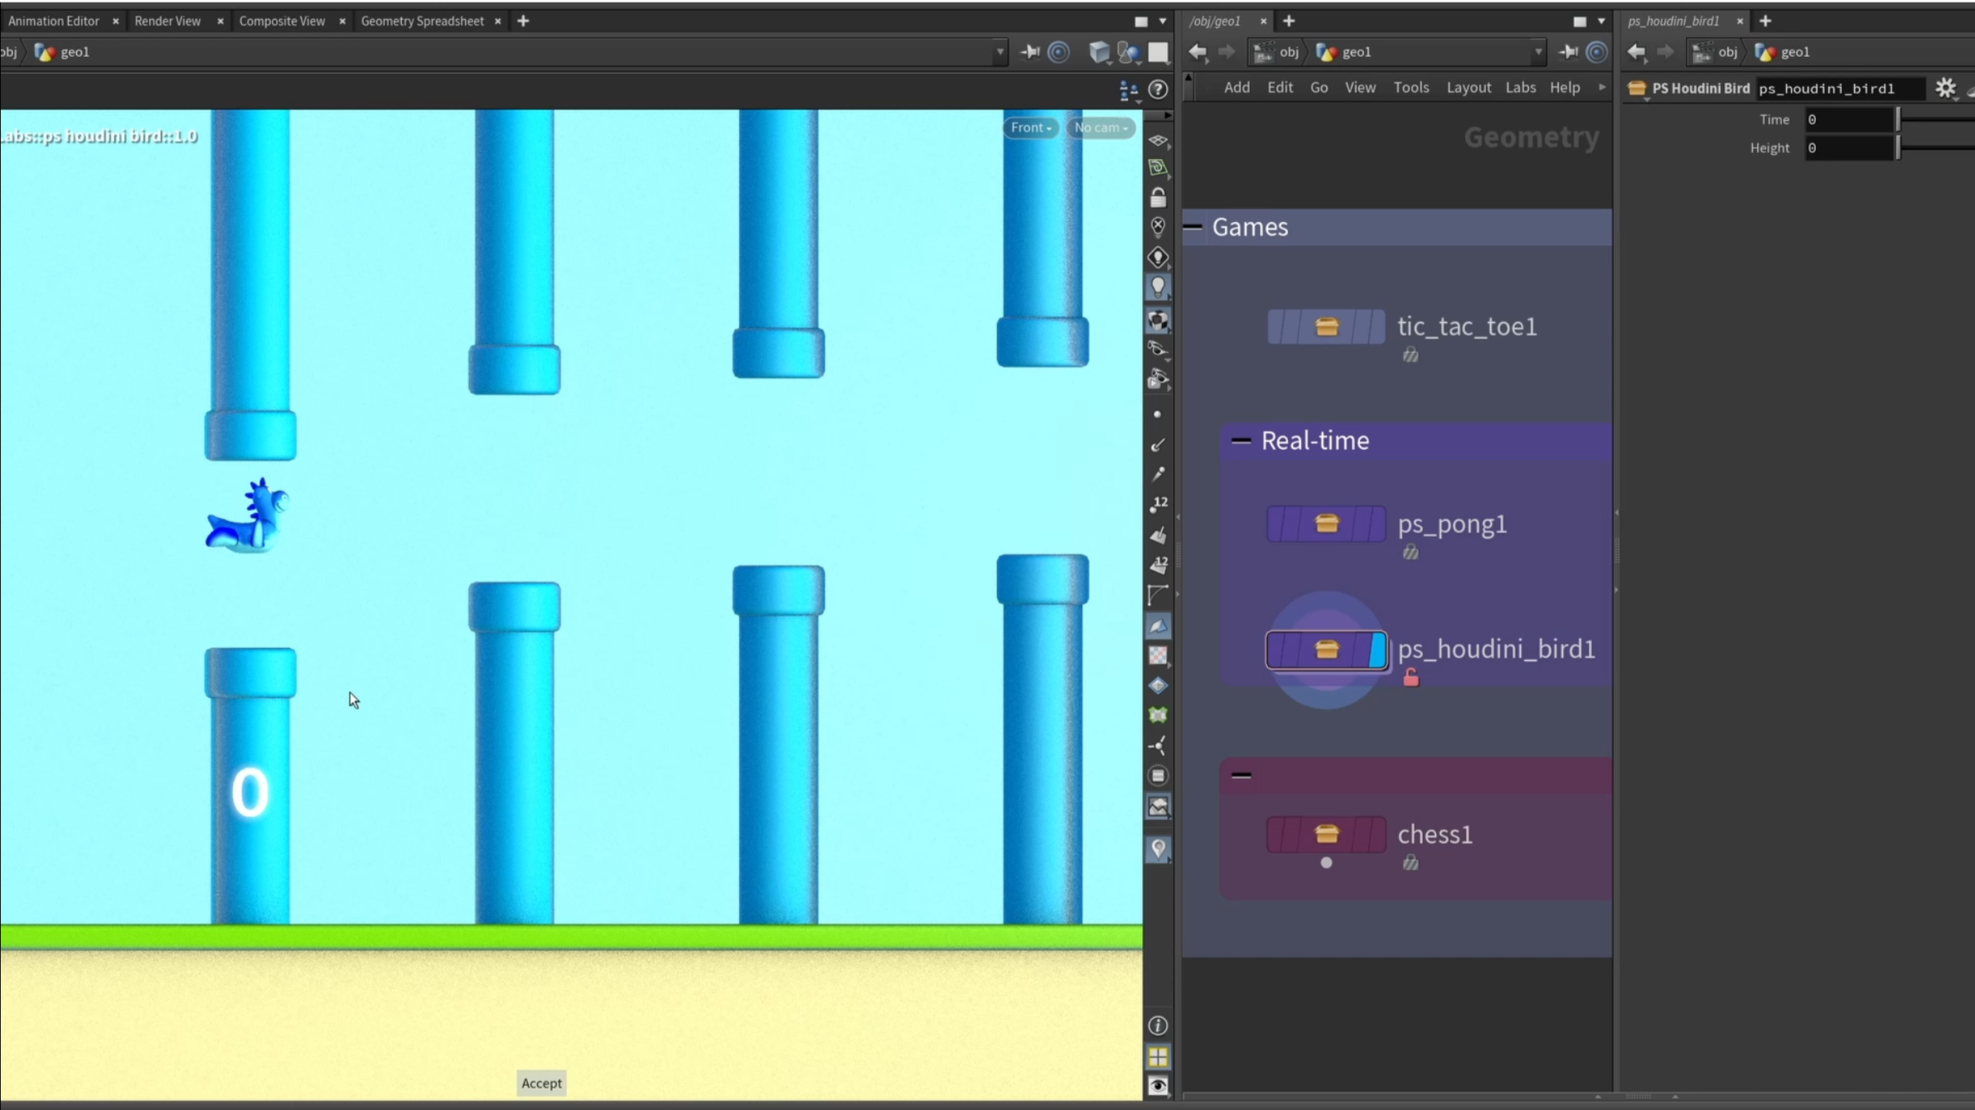Click the viewport help question mark icon
The image size is (1975, 1110).
point(1158,89)
